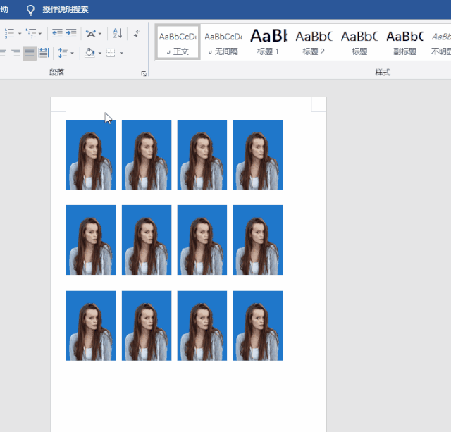Click the 操作说明搜索 search box
451x432 pixels.
[x=66, y=10]
